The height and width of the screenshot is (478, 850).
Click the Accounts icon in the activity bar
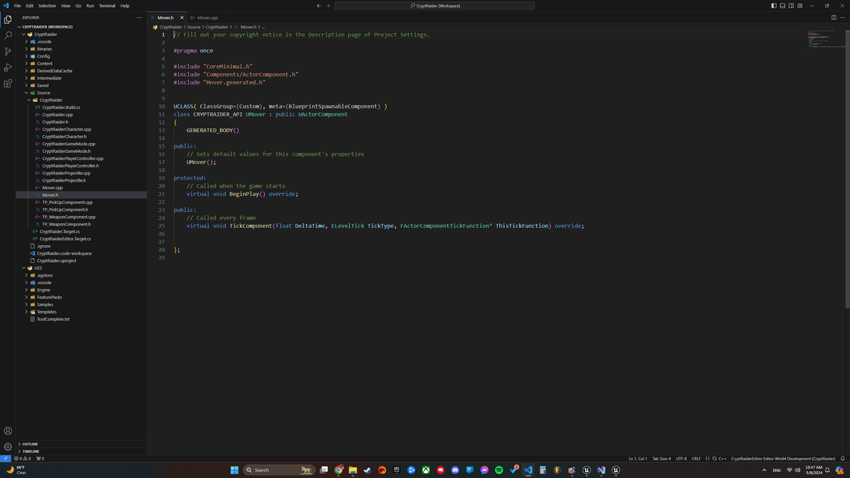tap(7, 431)
